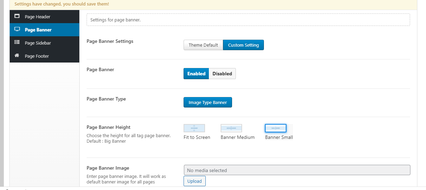Open the Page Header settings tab
Viewport: 426px width, 190px height.
[37, 17]
